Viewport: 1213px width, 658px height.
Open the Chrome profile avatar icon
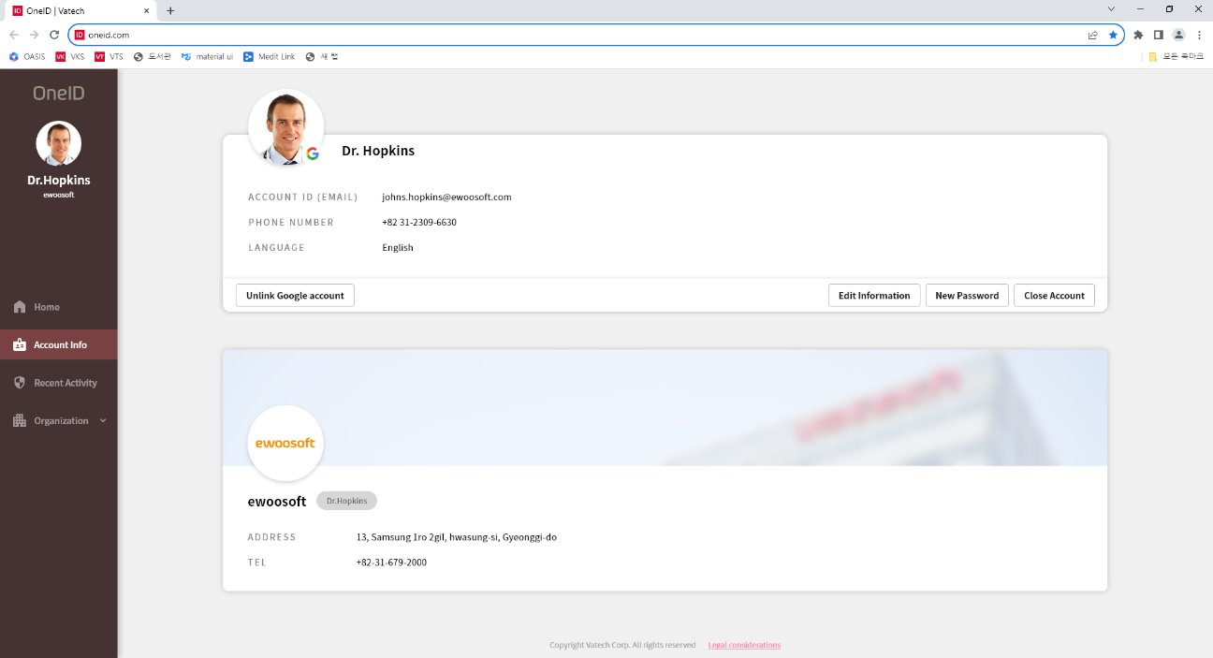(x=1179, y=35)
